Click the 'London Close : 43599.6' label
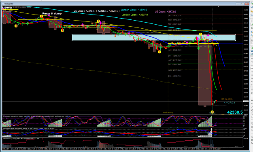The width and height of the screenshot is (253, 152). point(134,10)
